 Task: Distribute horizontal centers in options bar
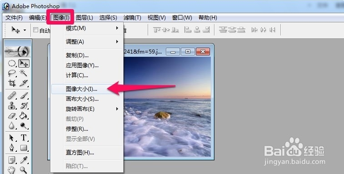click(263, 30)
